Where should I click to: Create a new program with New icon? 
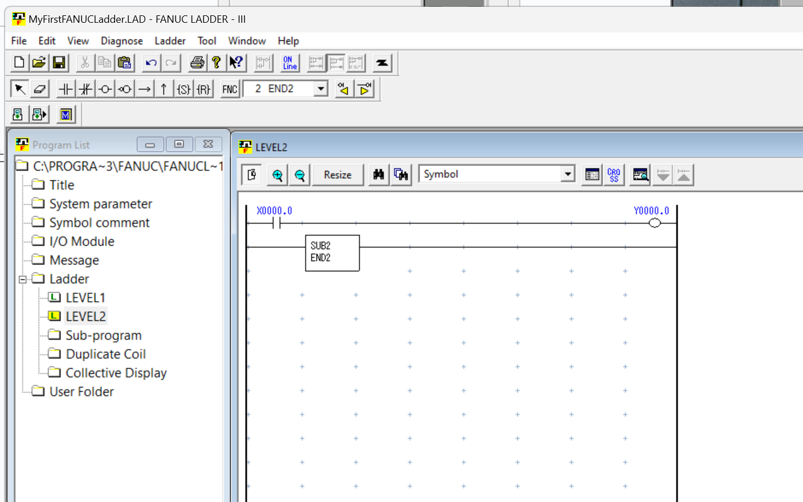19,63
